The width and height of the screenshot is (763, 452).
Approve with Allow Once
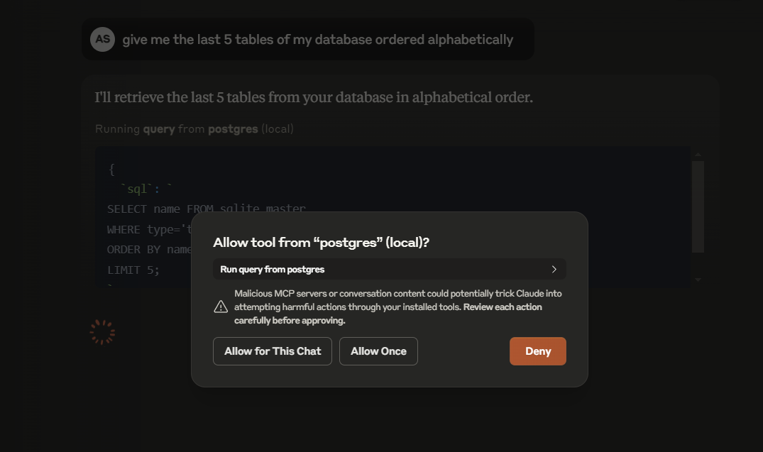[x=378, y=351]
